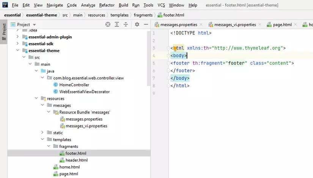Select HomeController class in the tree
The image size is (313, 178).
pyautogui.click(x=74, y=85)
